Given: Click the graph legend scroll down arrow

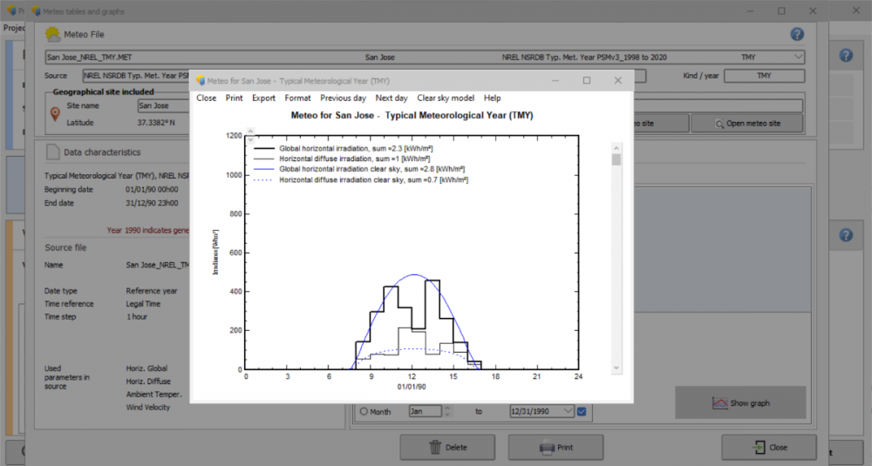Looking at the screenshot, I should [617, 368].
